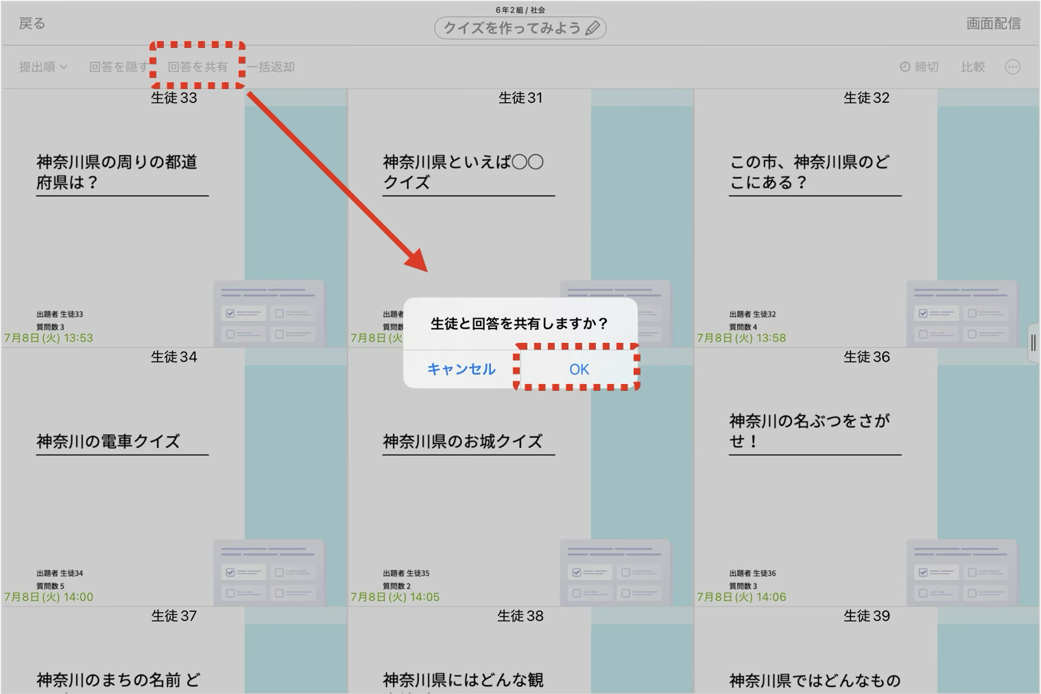Confirm sharing by clicking OK
1041x694 pixels.
[x=579, y=369]
